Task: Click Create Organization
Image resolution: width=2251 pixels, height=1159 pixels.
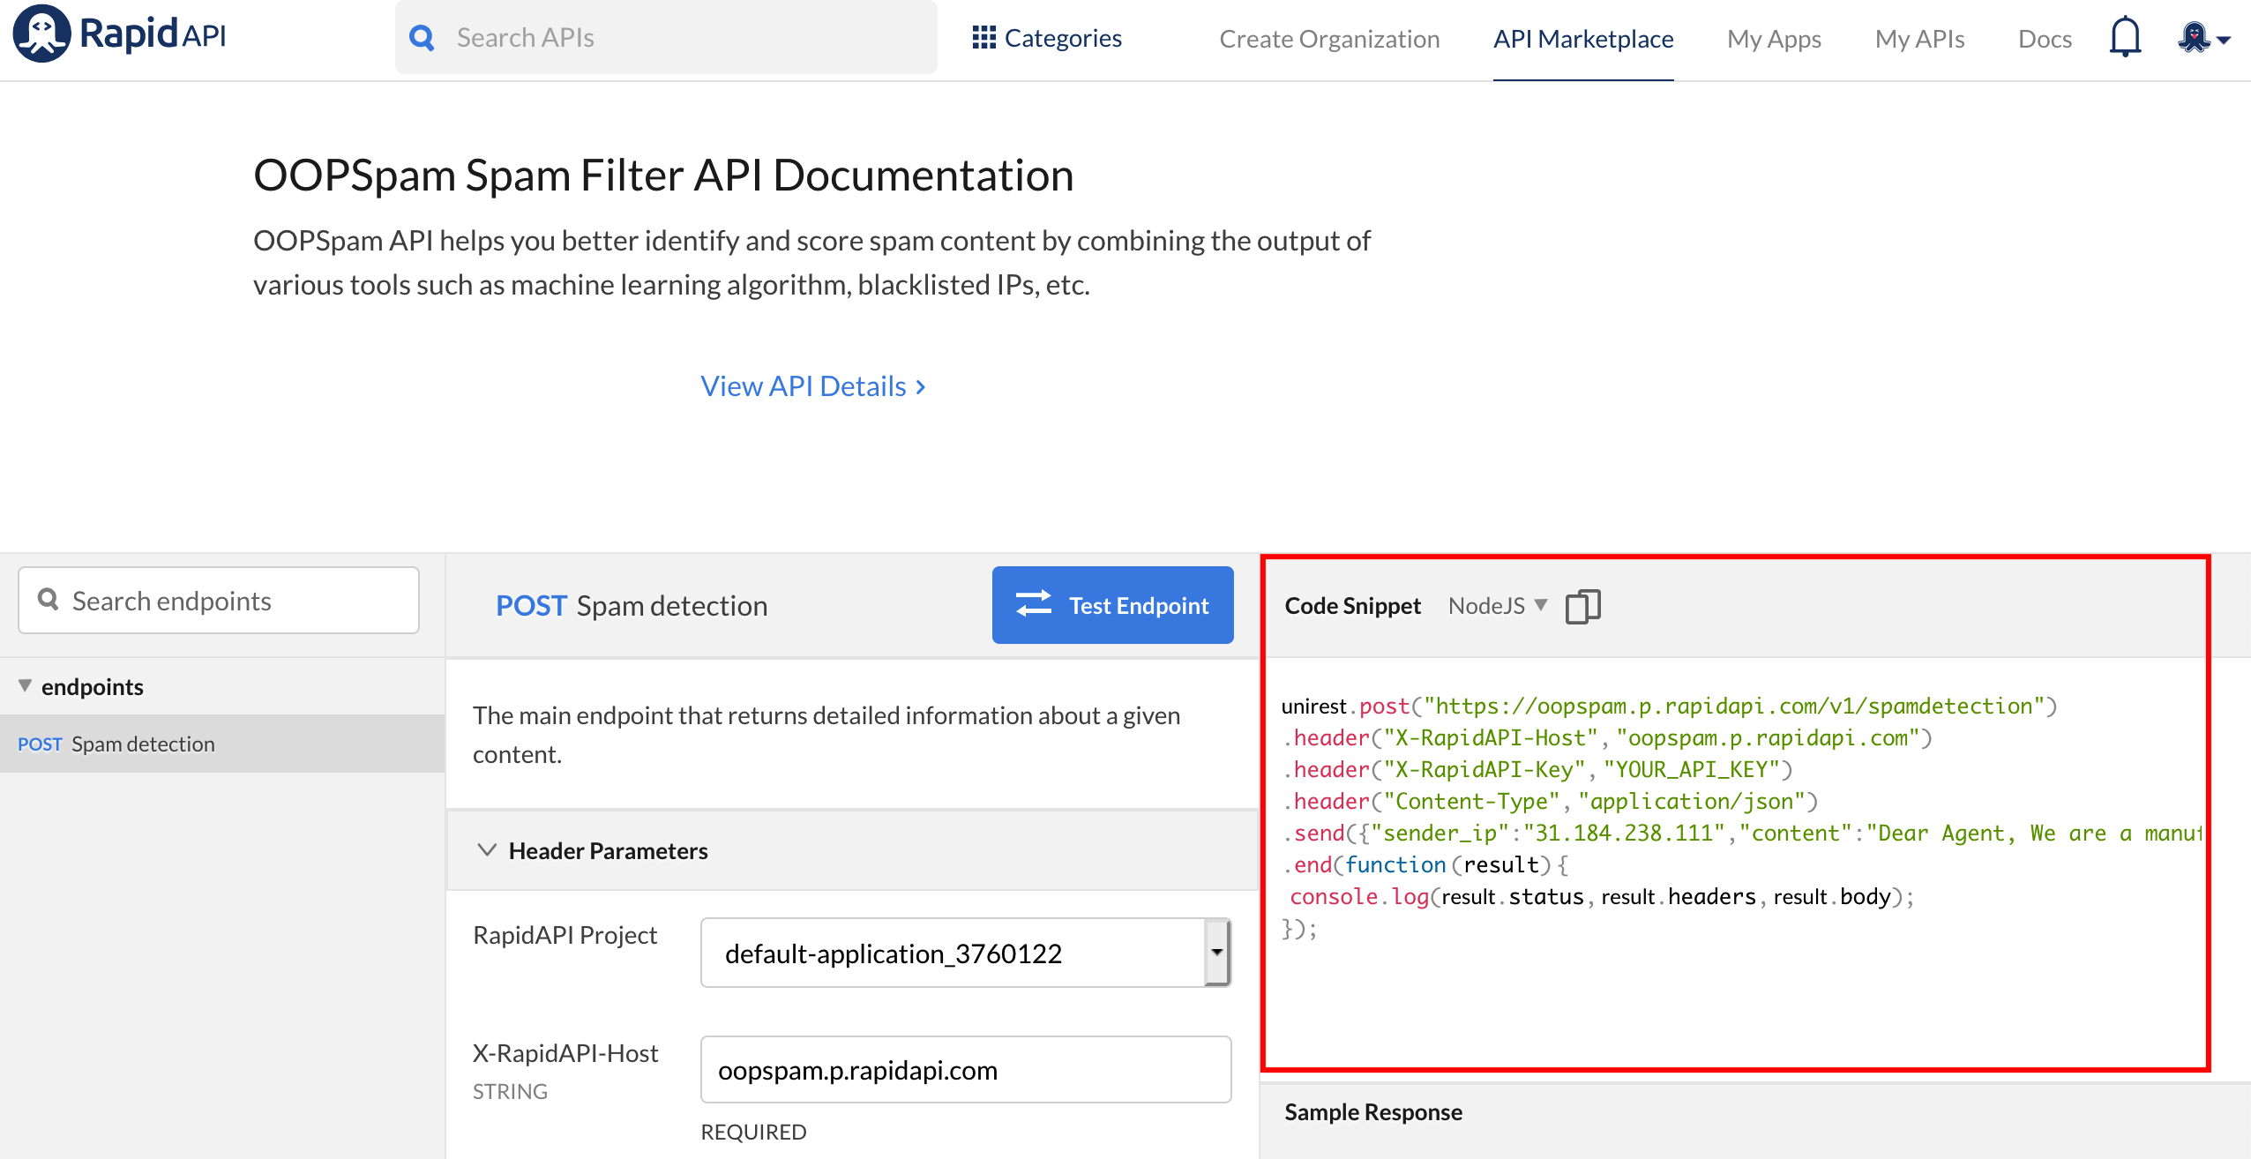Action: click(1329, 38)
